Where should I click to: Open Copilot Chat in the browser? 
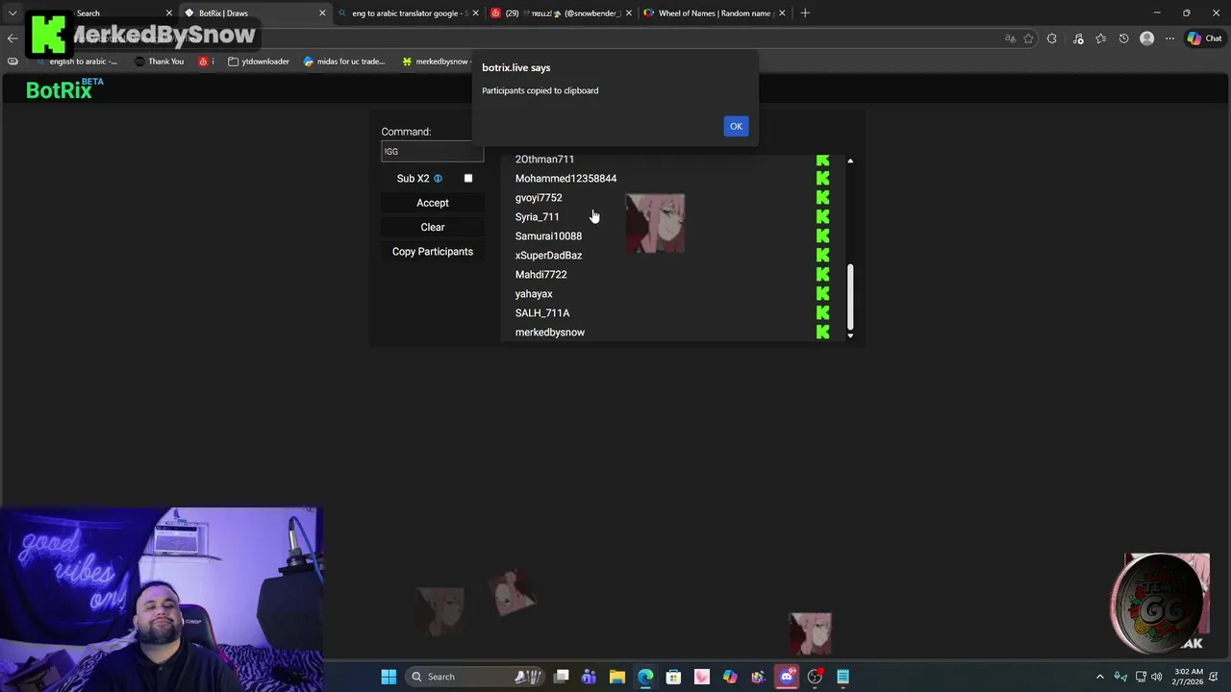(1204, 38)
